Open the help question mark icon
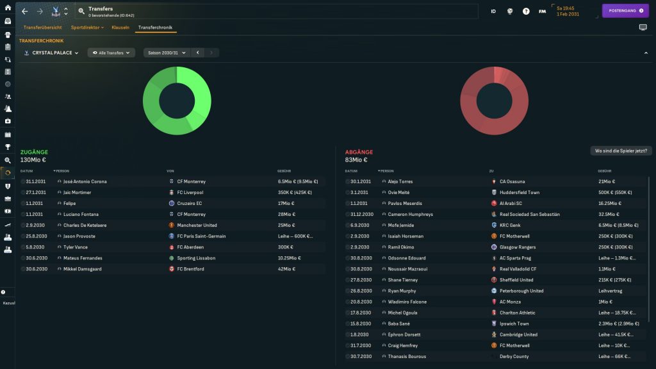Viewport: 656px width, 369px height. coord(526,12)
